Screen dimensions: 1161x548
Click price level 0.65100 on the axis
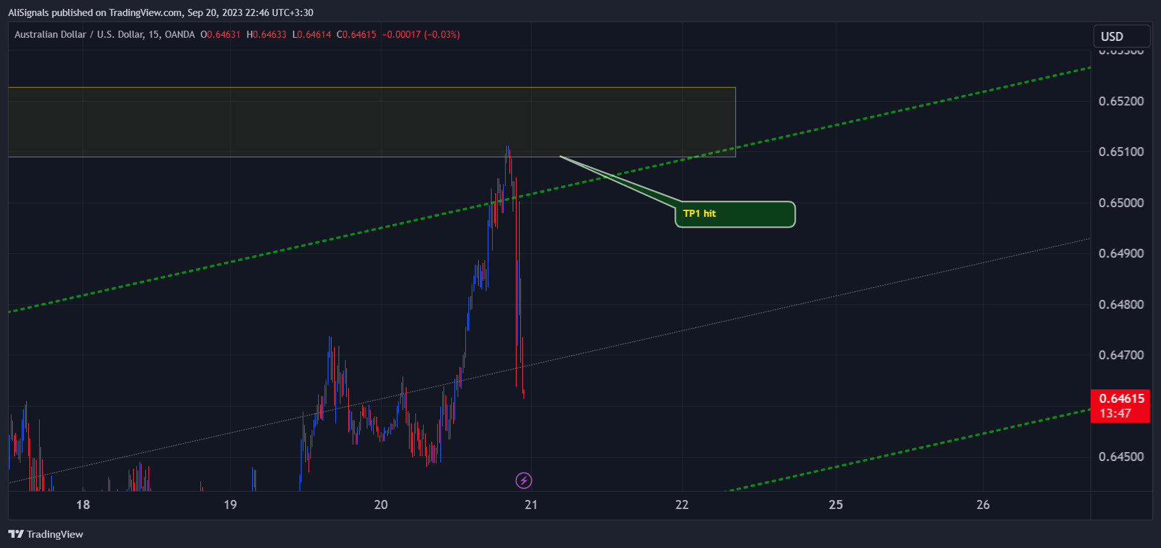1121,152
